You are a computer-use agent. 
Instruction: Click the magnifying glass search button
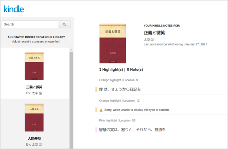[65, 24]
